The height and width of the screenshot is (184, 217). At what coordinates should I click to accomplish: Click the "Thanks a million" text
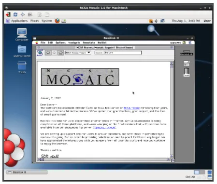tap(51, 150)
